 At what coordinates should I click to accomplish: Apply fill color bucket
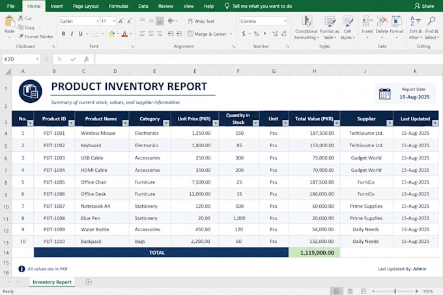pos(112,34)
